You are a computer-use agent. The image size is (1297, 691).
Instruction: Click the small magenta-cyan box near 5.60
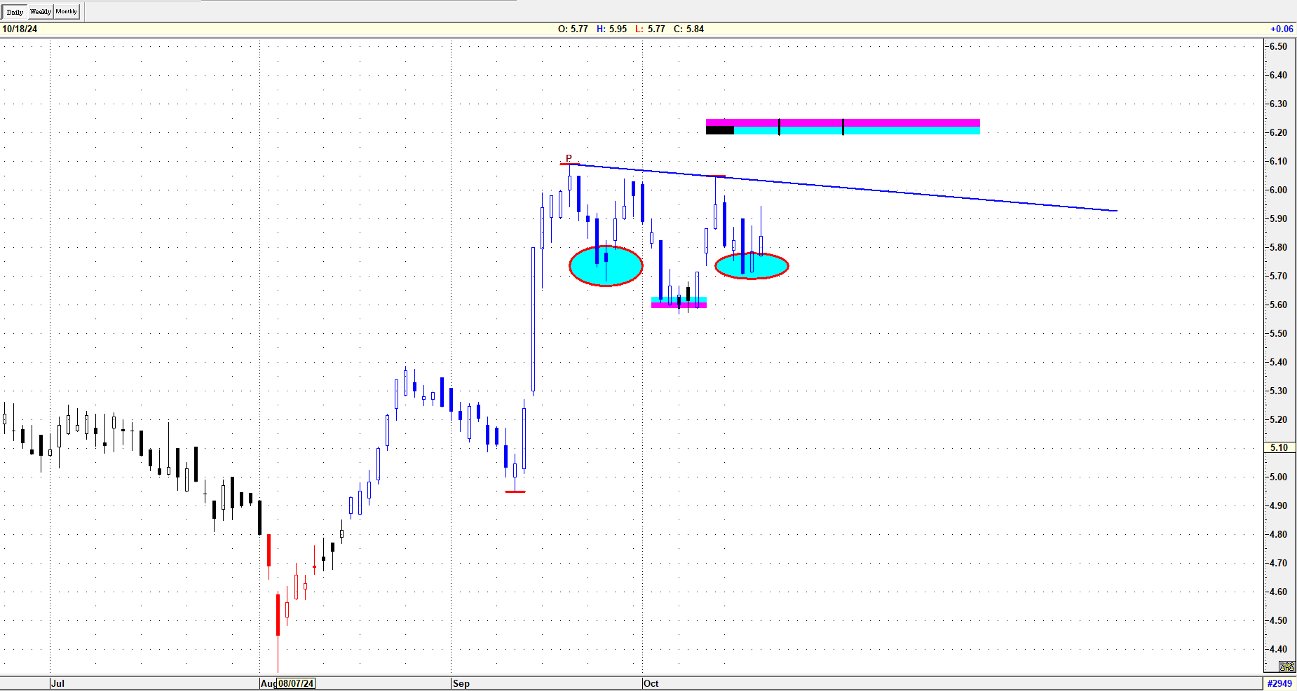tap(679, 302)
